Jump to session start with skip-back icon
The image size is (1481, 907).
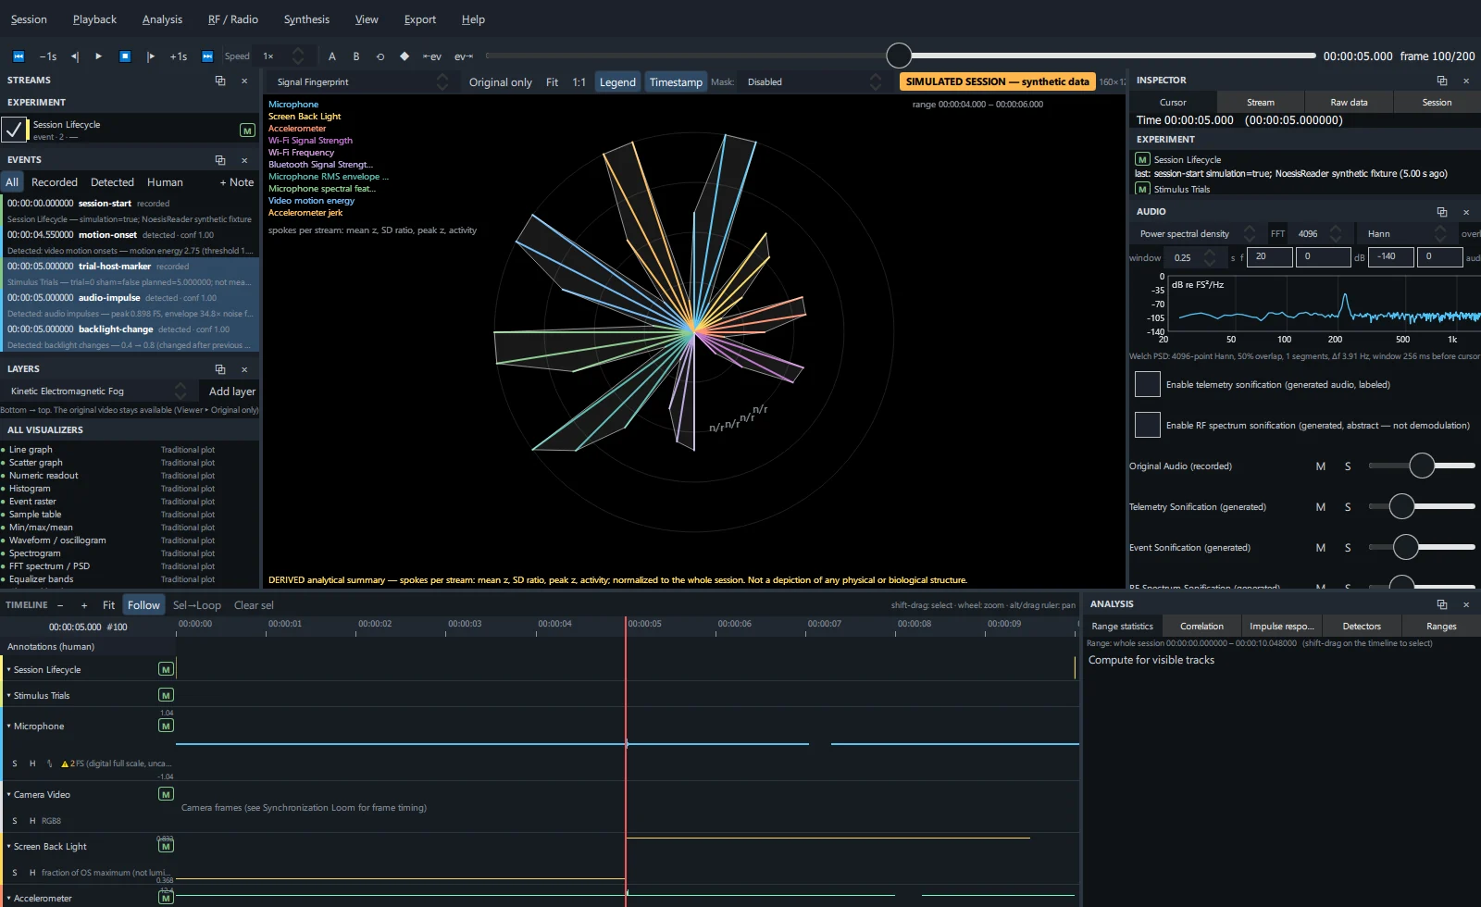coord(18,56)
